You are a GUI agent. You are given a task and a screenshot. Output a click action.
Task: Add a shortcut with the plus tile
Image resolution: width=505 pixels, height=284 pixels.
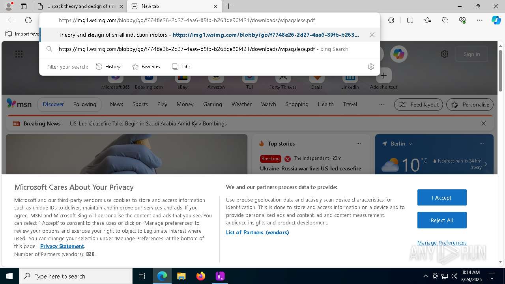383,75
